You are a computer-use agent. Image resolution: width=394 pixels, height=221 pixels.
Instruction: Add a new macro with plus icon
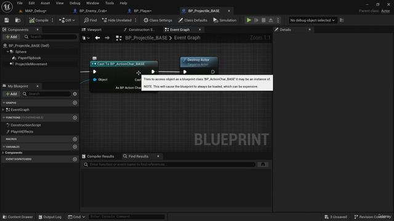pos(75,139)
